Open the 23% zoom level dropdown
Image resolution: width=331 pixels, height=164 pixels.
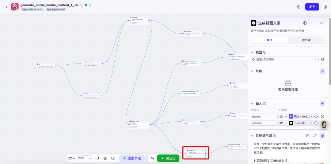85,158
